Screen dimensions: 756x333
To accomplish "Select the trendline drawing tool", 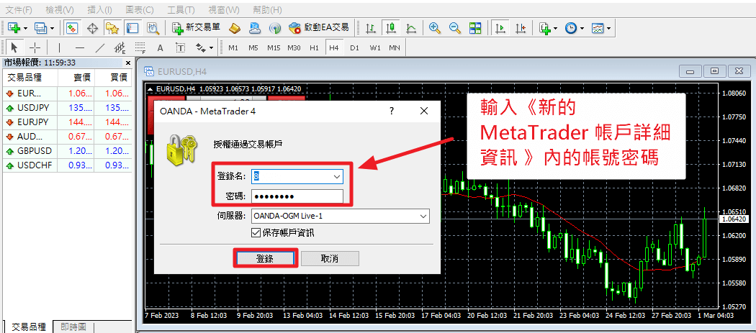I will pyautogui.click(x=100, y=47).
